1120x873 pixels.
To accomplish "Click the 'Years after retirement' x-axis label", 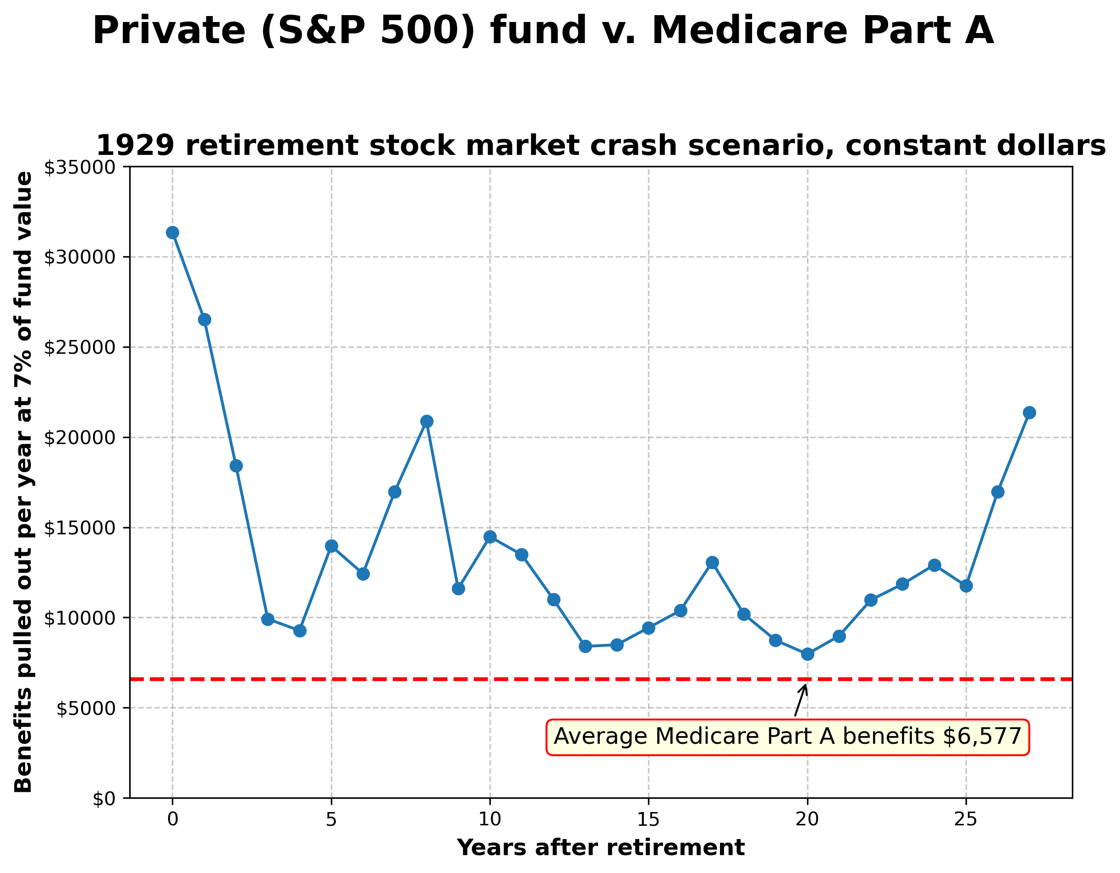I will click(600, 847).
